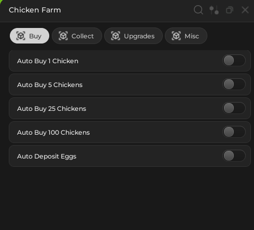Open the search magnifier icon
Image resolution: width=254 pixels, height=230 pixels.
coord(198,10)
